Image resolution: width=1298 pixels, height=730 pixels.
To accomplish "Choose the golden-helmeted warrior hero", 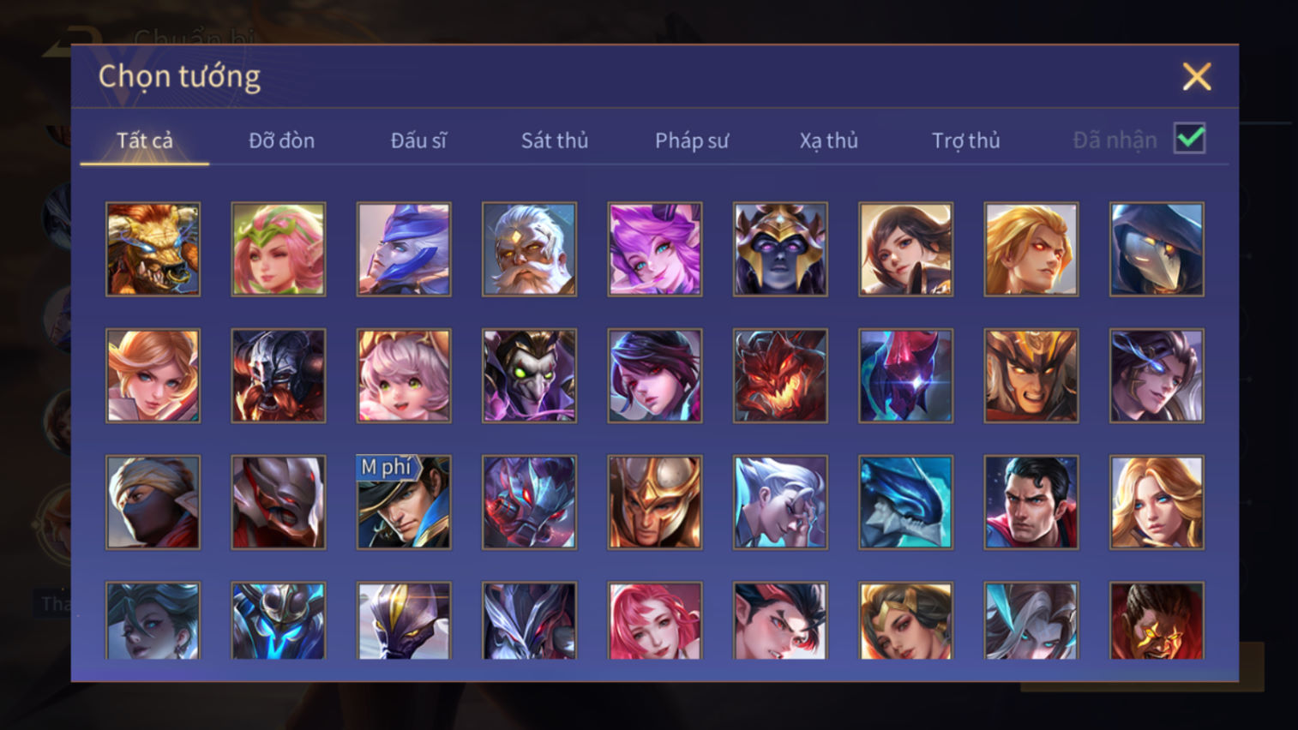I will (655, 502).
